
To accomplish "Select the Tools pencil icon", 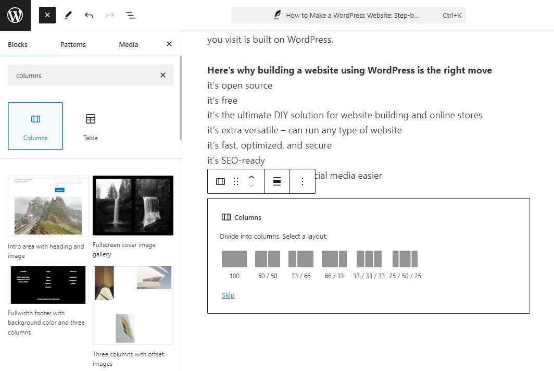I will click(x=68, y=15).
